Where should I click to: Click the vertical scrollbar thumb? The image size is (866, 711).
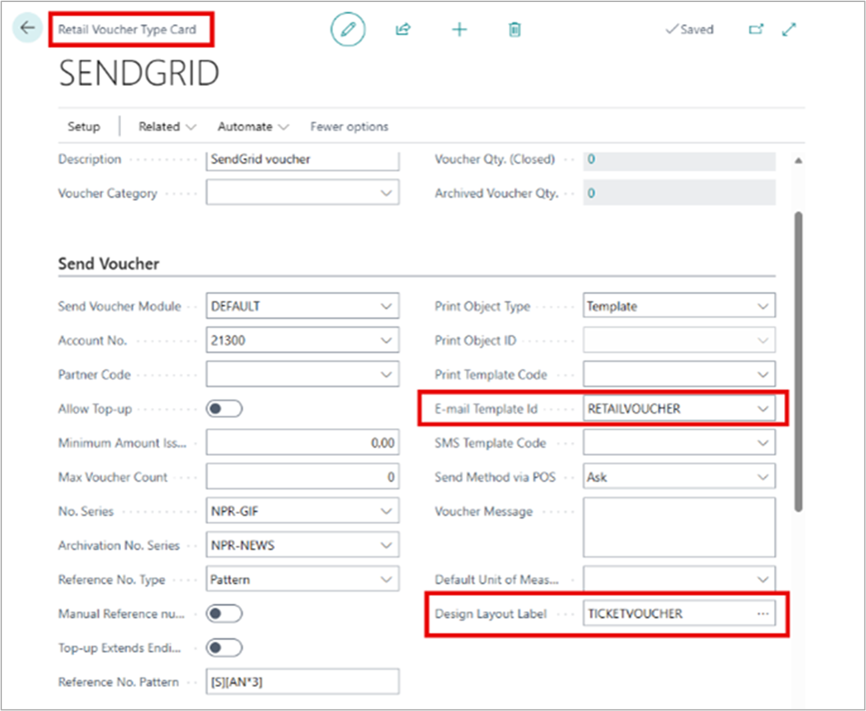click(x=798, y=361)
